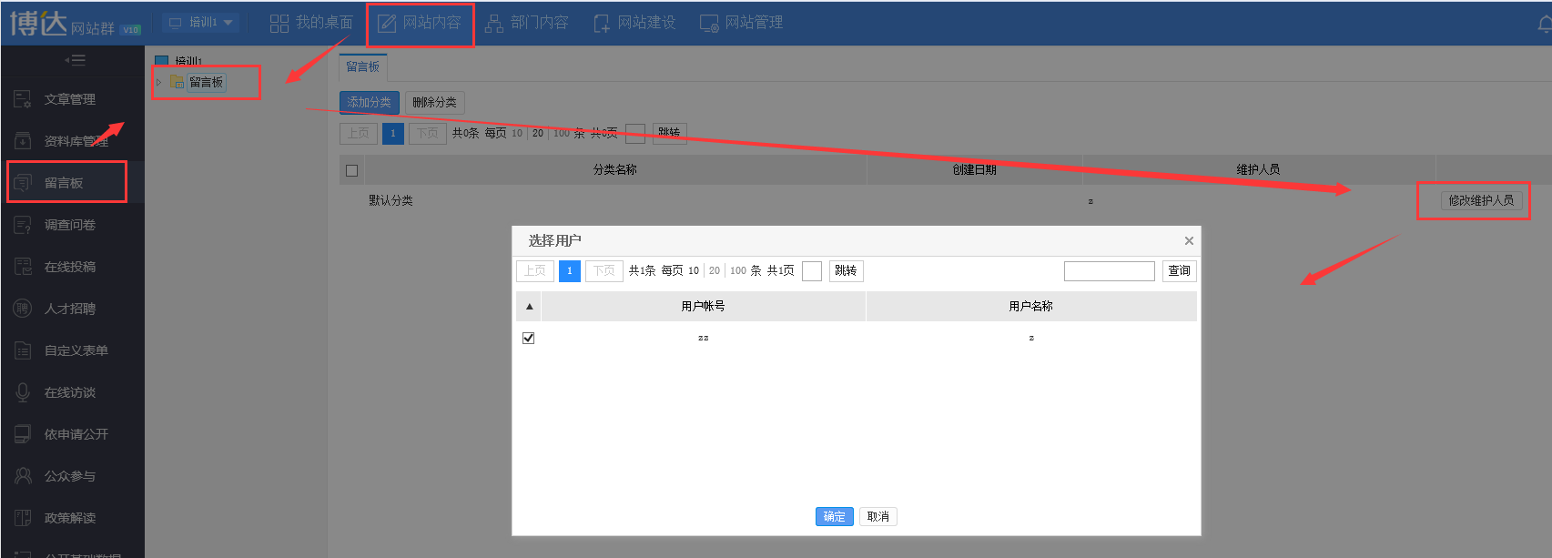Click the notification bell icon
This screenshot has width=1552, height=558.
click(1544, 25)
